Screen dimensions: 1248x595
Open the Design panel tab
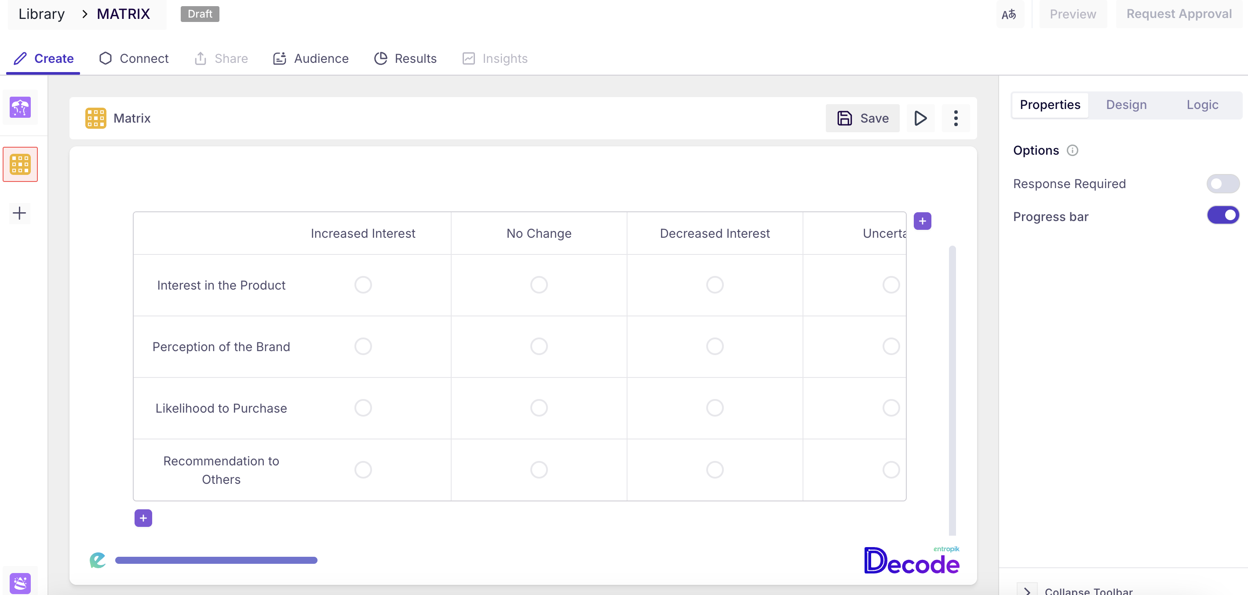click(1126, 105)
